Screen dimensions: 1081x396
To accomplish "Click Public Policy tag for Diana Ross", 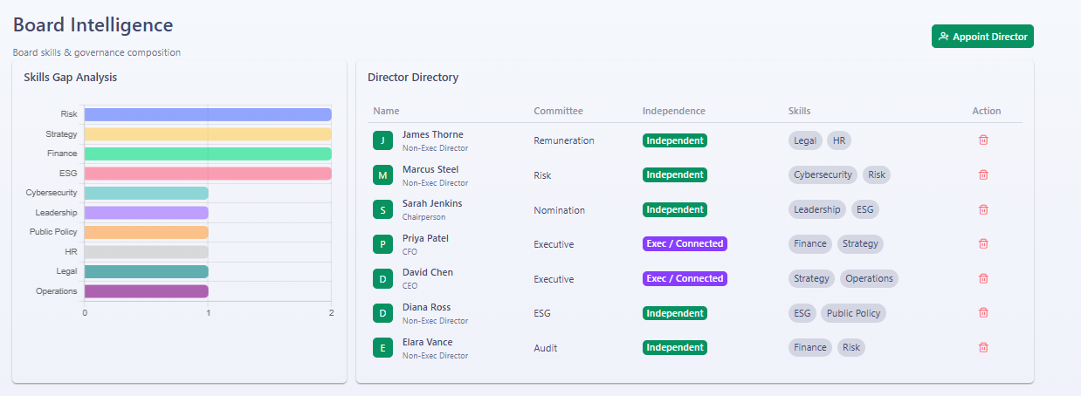I will [x=854, y=313].
